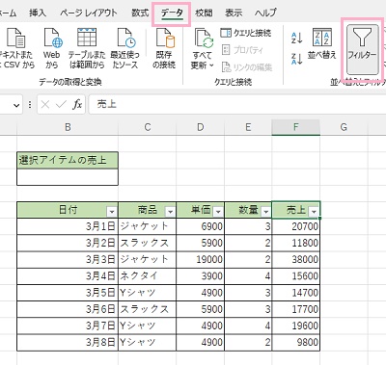Import data with テキストまたは CSV から
The width and height of the screenshot is (386, 365).
coord(16,48)
